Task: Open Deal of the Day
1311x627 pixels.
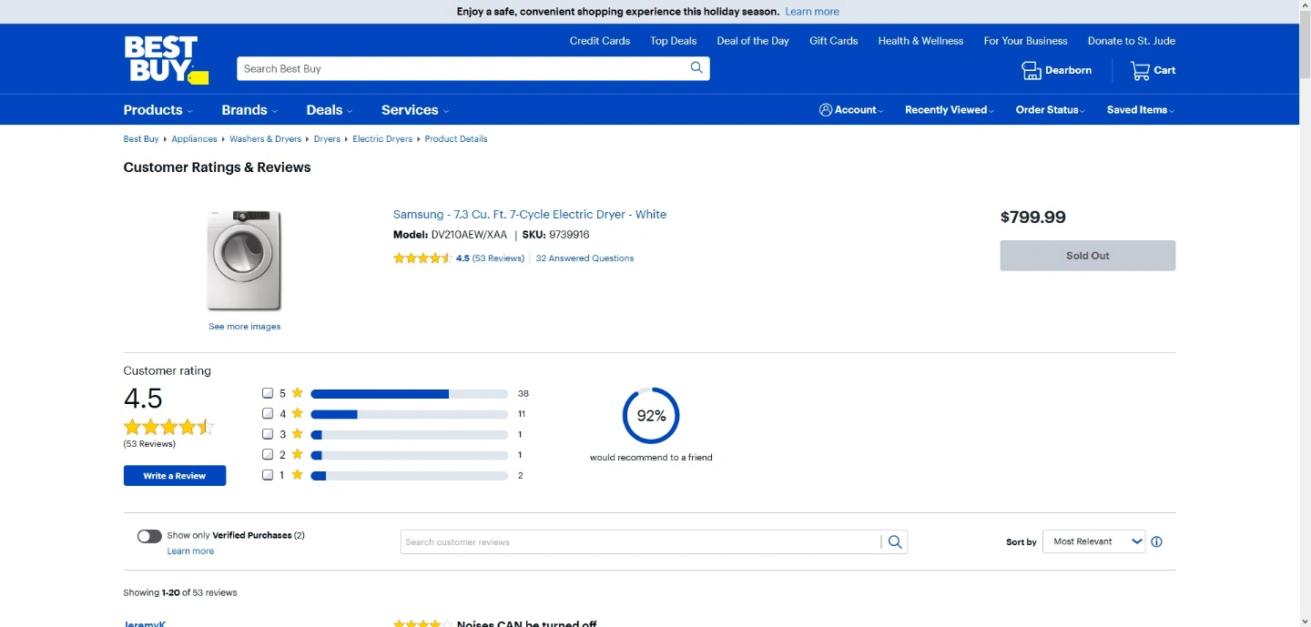Action: point(753,41)
